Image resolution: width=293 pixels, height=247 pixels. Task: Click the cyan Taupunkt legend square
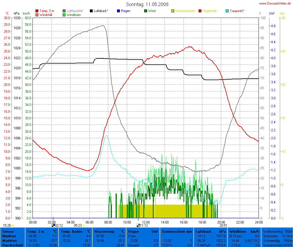pos(227,11)
